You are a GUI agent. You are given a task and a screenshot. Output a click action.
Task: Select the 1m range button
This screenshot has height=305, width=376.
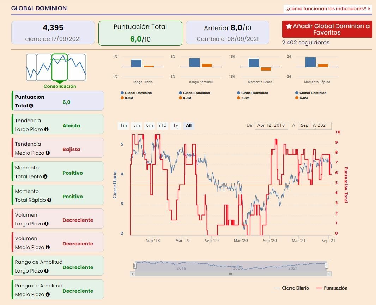coord(123,125)
